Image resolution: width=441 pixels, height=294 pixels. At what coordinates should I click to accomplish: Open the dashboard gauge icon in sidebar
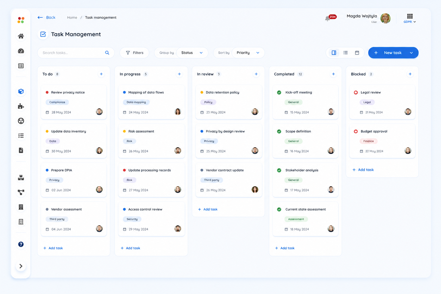21,51
